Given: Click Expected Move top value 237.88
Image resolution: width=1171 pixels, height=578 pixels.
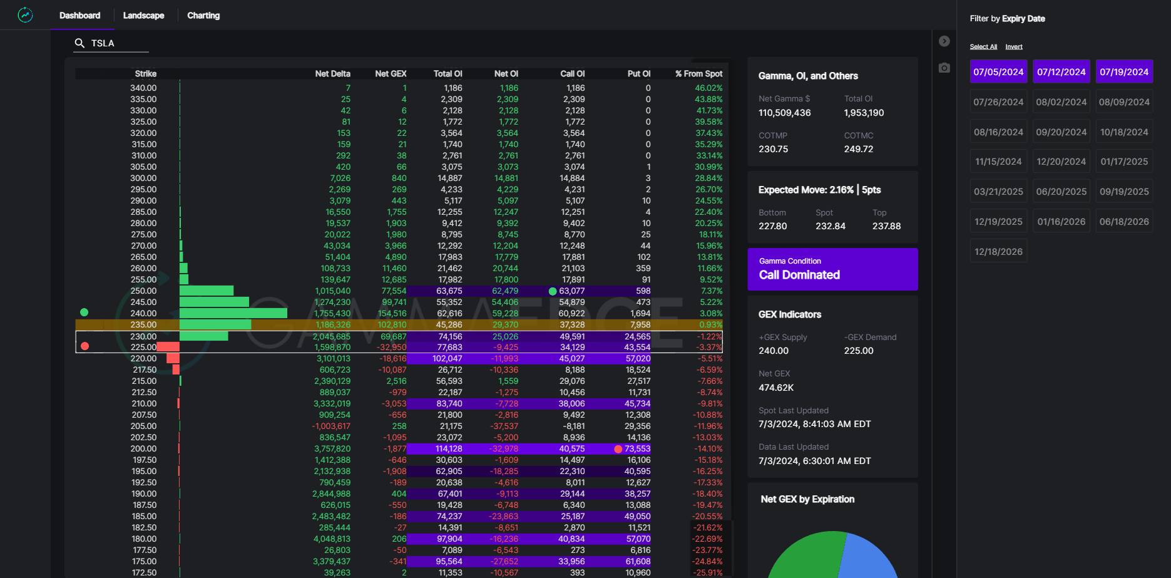Looking at the screenshot, I should pyautogui.click(x=887, y=226).
